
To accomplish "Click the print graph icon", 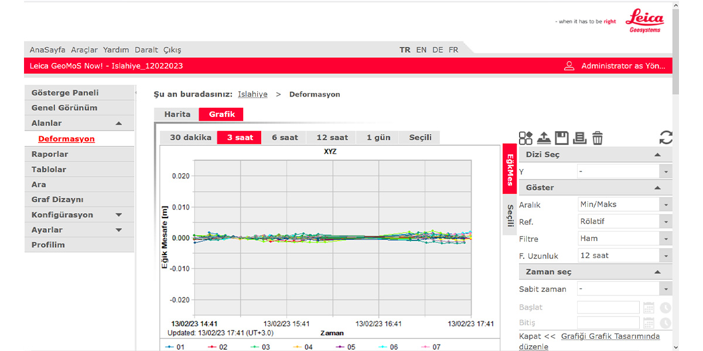I will tap(579, 138).
